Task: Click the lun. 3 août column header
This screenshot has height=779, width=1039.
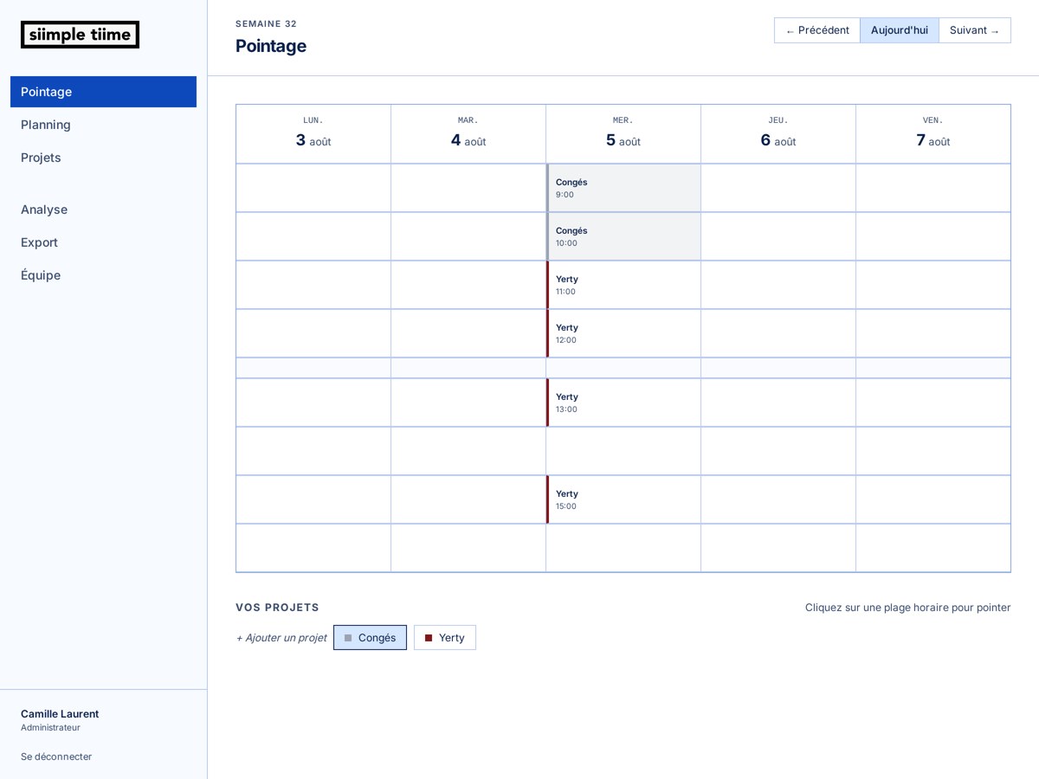Action: pyautogui.click(x=313, y=133)
